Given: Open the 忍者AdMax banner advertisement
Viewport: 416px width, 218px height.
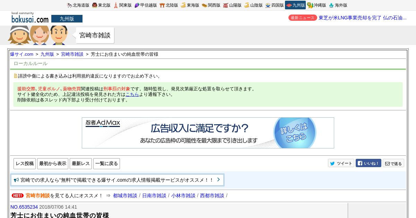Looking at the screenshot, I should pos(208,133).
